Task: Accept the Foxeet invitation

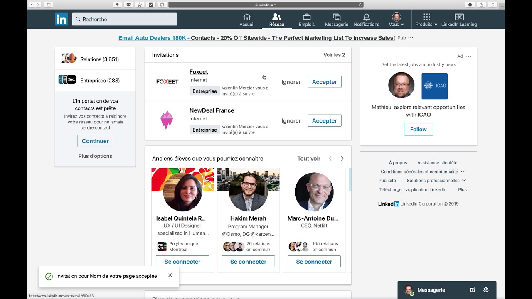Action: pos(325,82)
